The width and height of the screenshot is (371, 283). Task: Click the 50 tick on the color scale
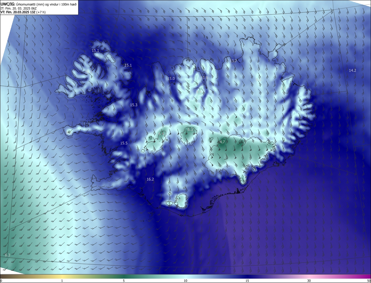tap(369, 281)
